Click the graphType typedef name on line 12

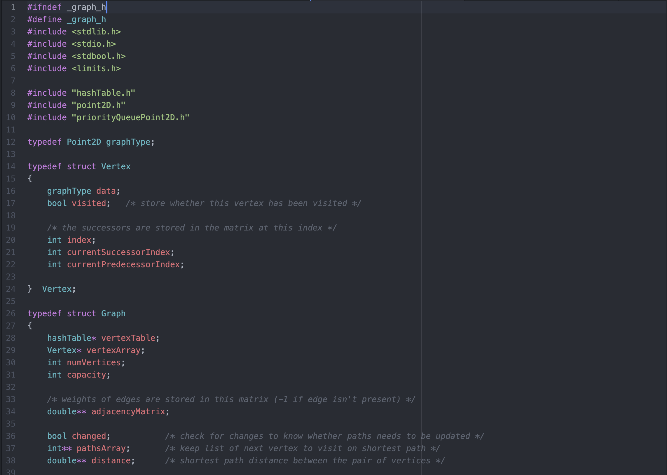coord(128,142)
